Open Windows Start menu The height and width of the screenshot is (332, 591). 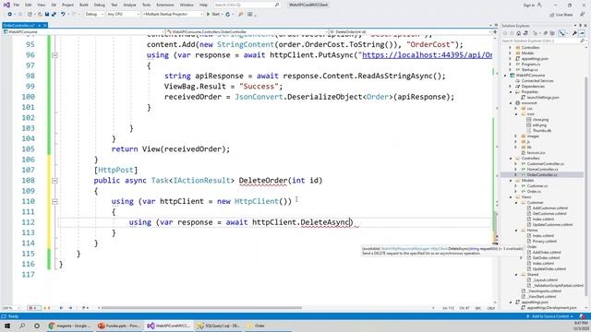7,326
